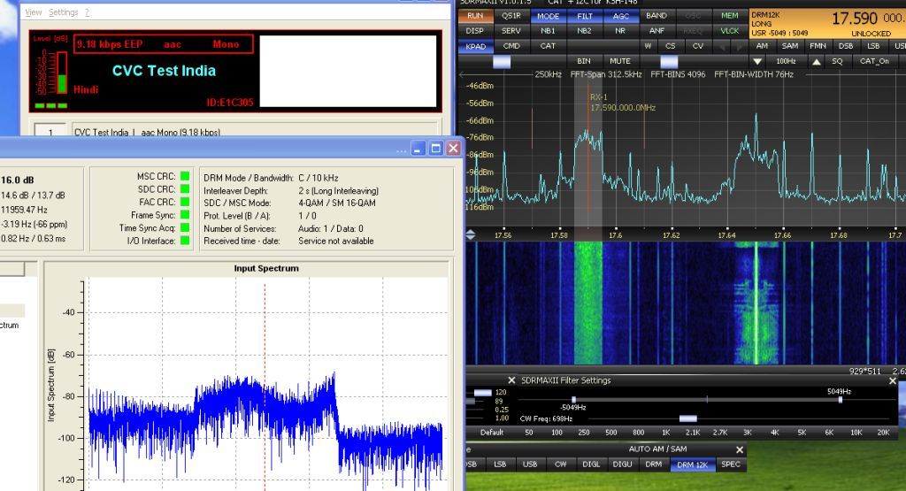906x491 pixels.
Task: Toggle the RUN button
Action: click(475, 16)
